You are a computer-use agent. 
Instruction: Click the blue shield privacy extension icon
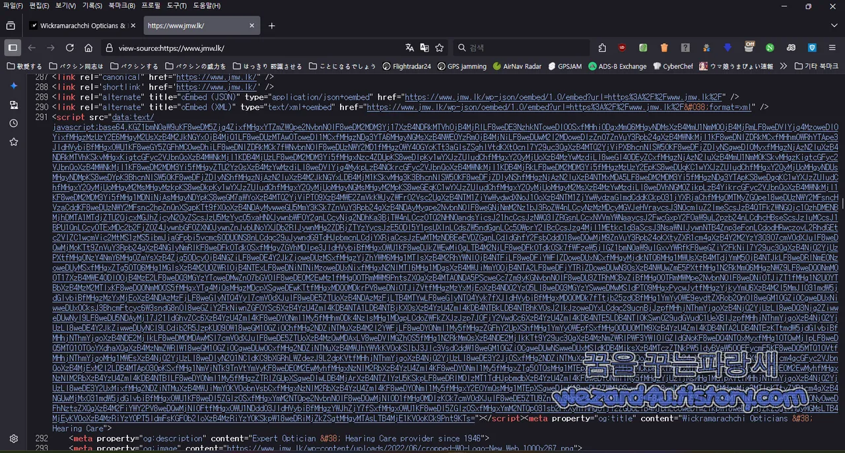point(813,48)
